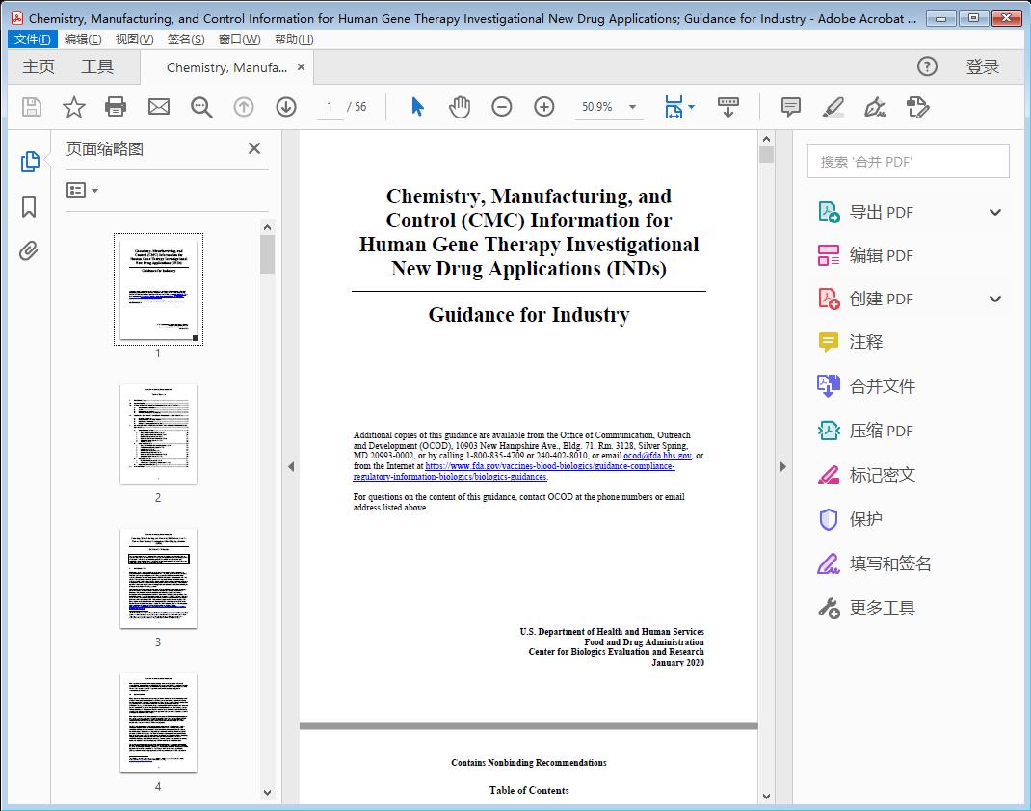This screenshot has height=811, width=1031.
Task: Email the document via the envelope icon
Action: [x=158, y=107]
